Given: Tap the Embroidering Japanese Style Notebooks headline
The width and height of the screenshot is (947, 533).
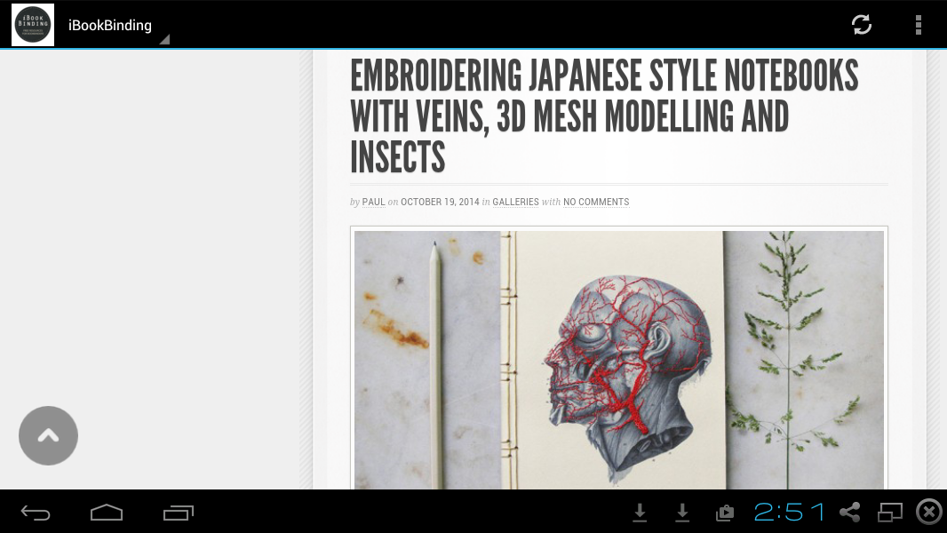Looking at the screenshot, I should tap(604, 115).
